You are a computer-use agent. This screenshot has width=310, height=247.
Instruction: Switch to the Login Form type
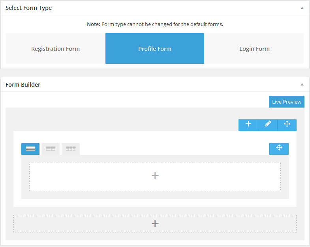(254, 49)
